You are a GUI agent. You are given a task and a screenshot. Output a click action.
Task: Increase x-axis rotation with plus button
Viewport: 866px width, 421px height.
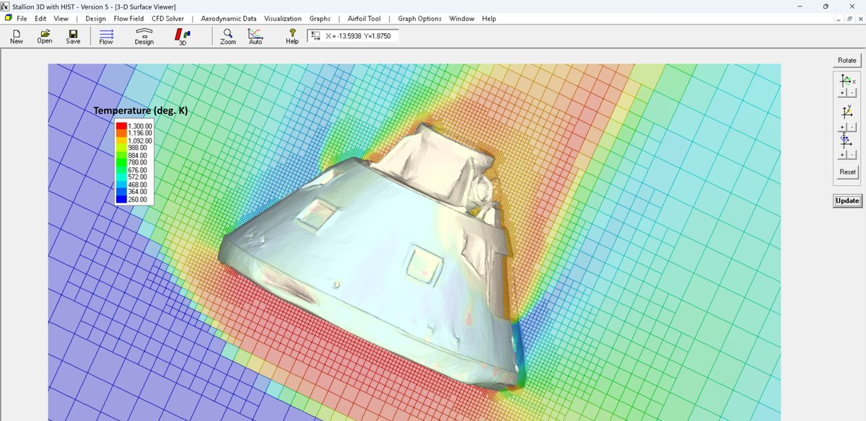tap(842, 93)
